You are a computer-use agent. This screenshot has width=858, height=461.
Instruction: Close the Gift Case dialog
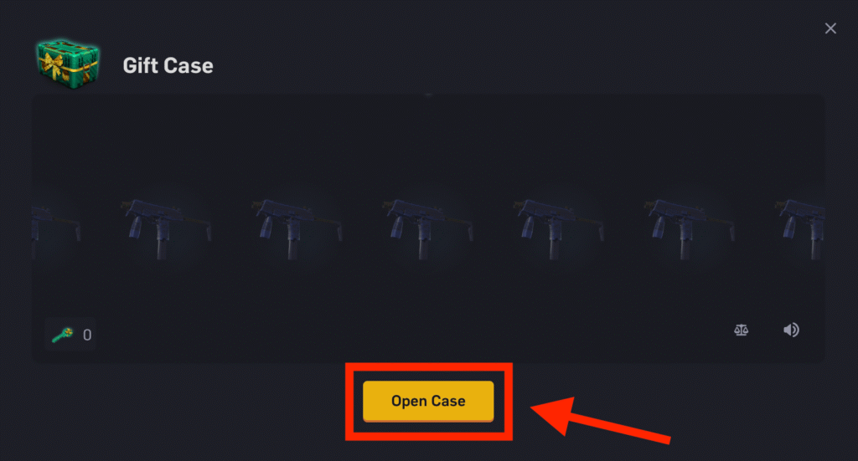pos(830,28)
